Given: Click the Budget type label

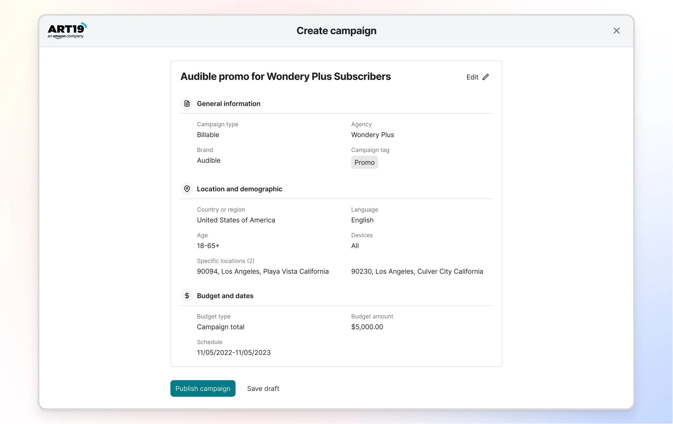Looking at the screenshot, I should [x=213, y=316].
